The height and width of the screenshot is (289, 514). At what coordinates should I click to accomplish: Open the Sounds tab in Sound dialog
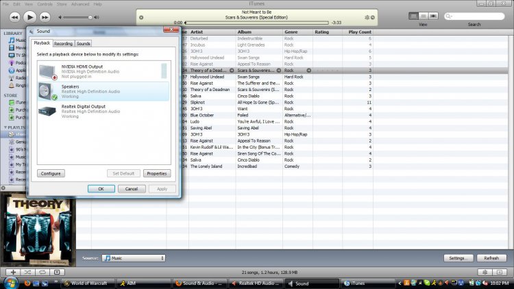click(83, 44)
